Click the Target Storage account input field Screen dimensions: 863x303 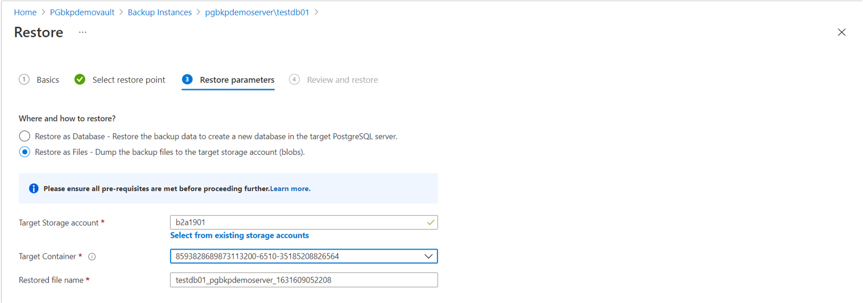[x=304, y=222]
